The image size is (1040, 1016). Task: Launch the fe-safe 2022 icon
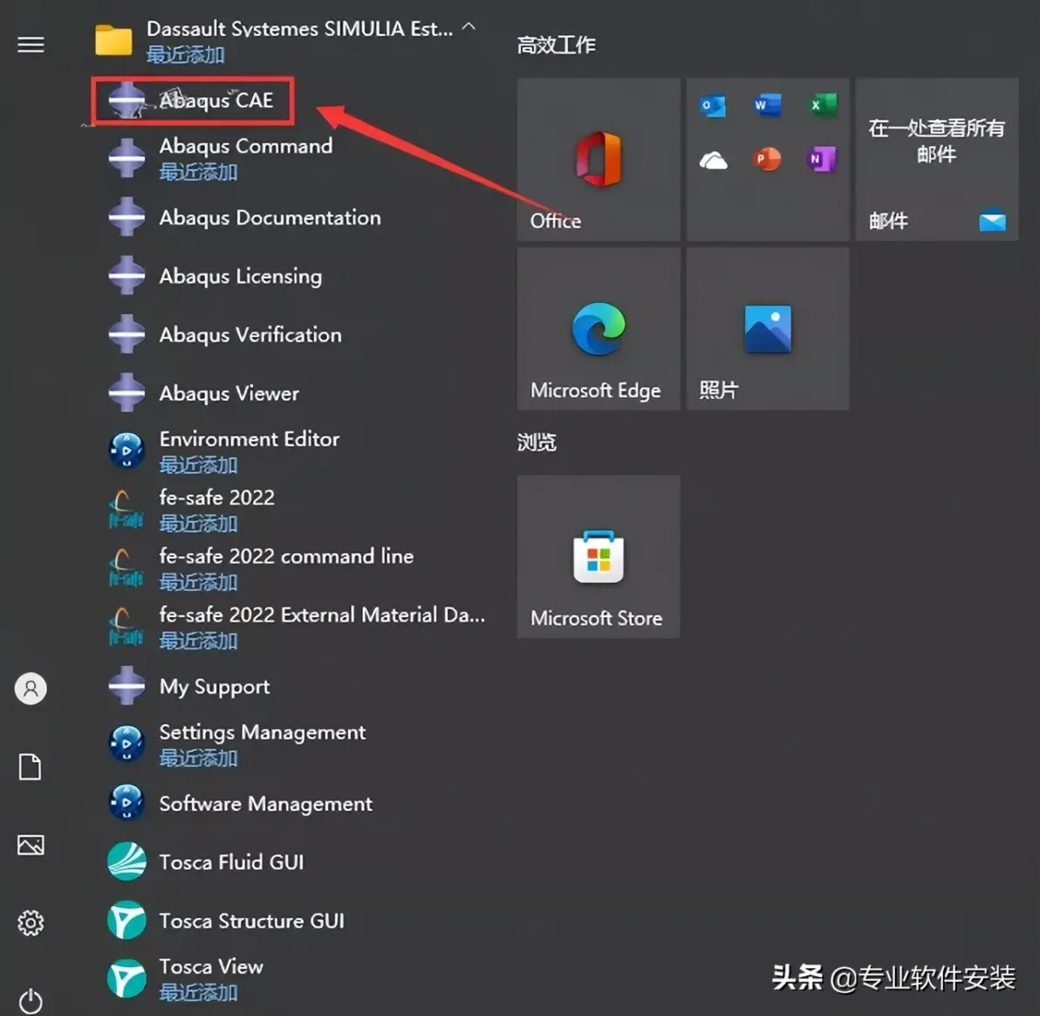coord(126,509)
